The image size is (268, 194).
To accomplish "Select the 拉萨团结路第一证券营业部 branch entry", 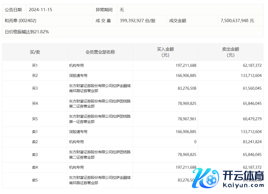I will pos(100,119).
